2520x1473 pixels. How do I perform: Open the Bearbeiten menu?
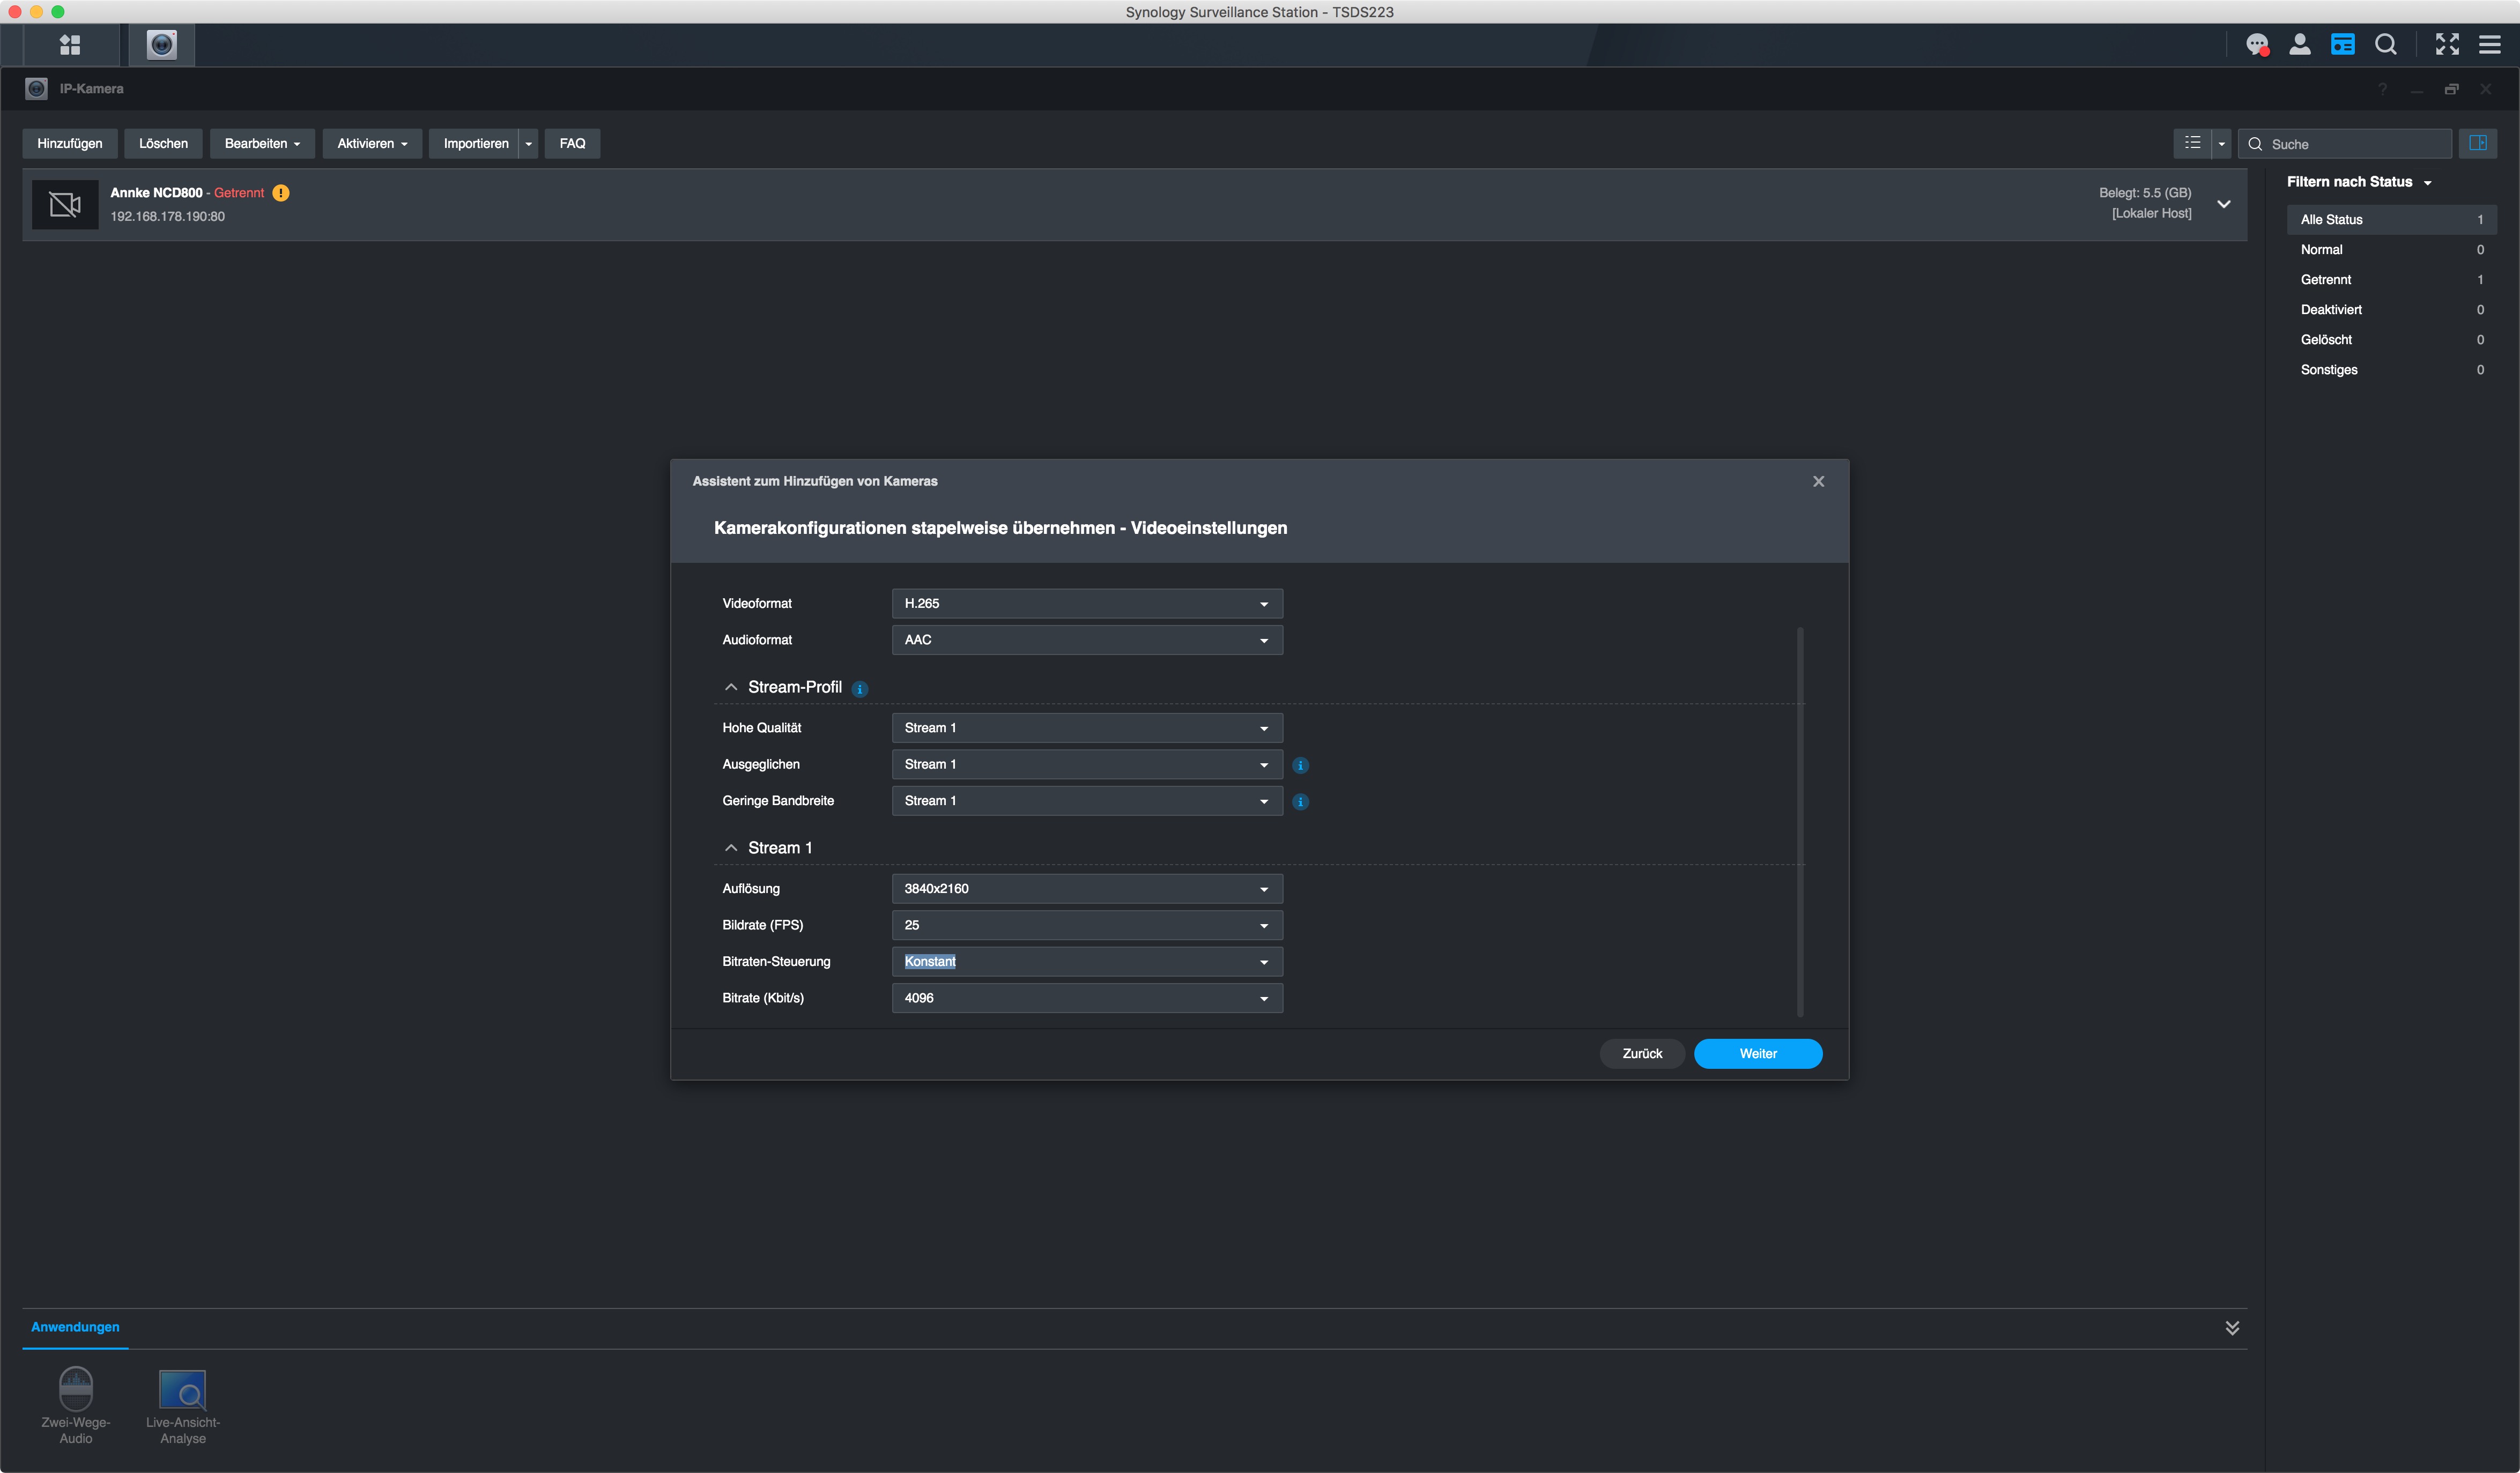[x=261, y=143]
